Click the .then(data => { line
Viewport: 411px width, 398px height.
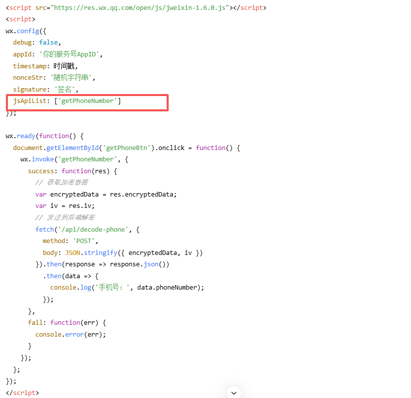coord(71,276)
